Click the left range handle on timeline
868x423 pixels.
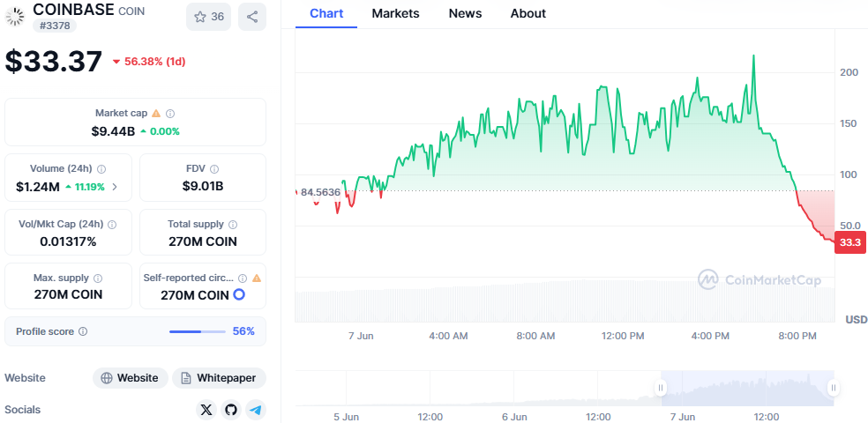(661, 388)
